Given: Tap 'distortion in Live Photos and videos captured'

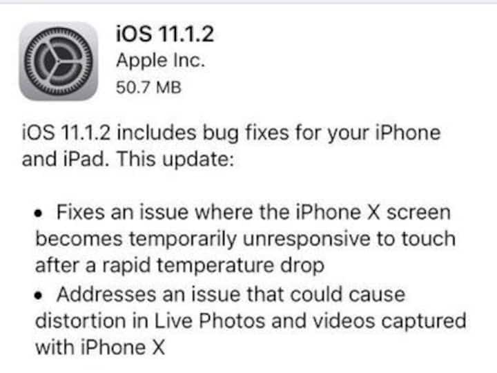Looking at the screenshot, I should coord(251,321).
